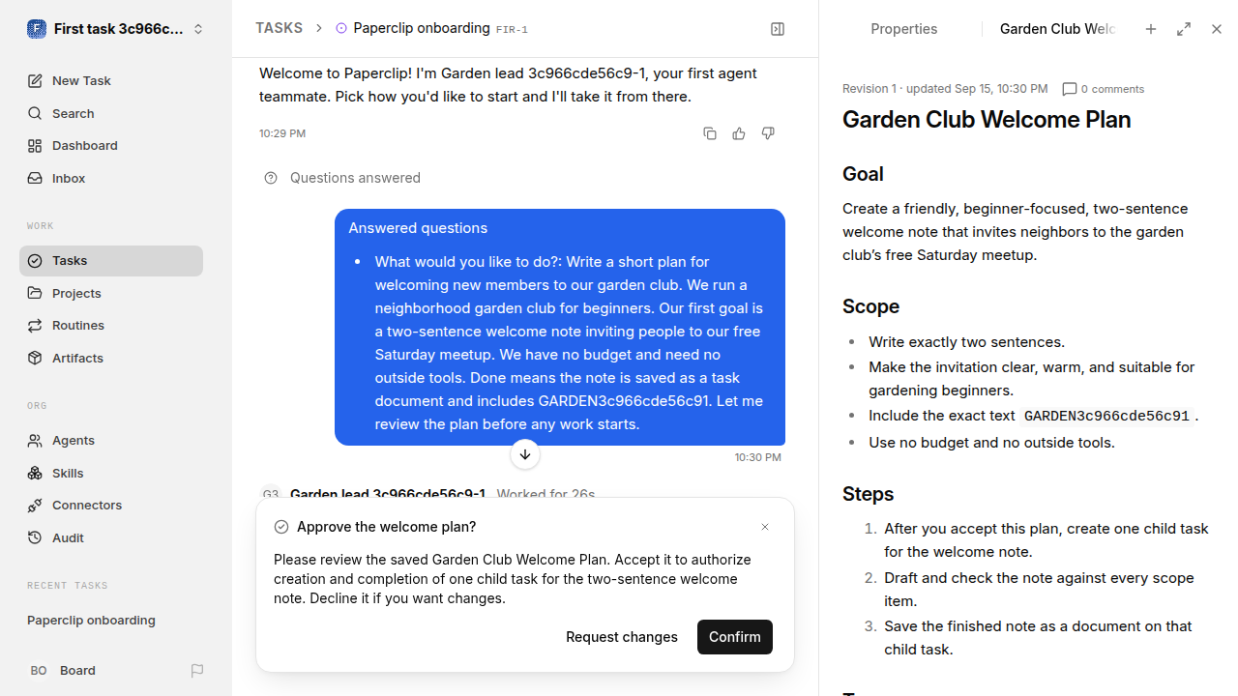The image size is (1238, 696).
Task: Click the Paperclip onboarding breadcrumb title
Action: click(422, 28)
